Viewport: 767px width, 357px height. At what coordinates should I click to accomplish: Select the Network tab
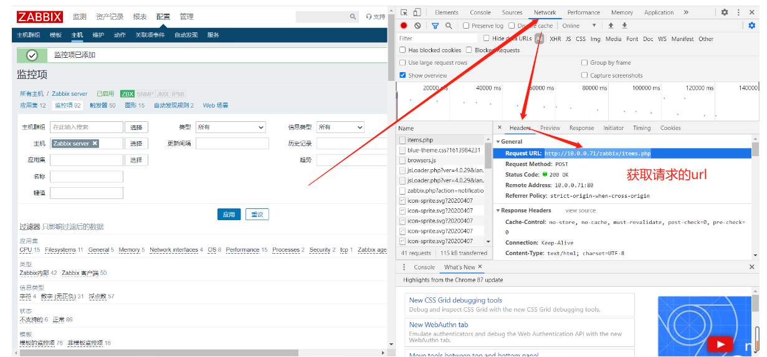coord(545,12)
